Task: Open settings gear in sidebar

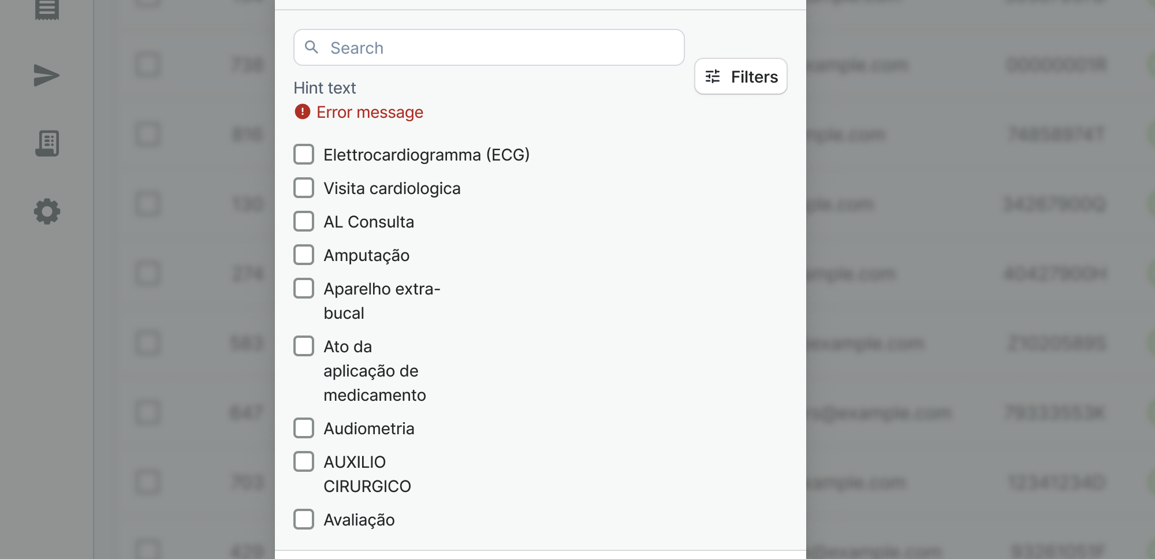Action: (x=47, y=211)
